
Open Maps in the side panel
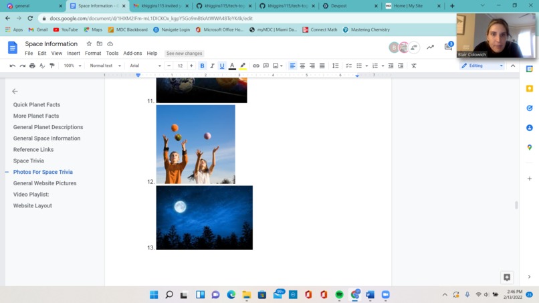point(530,147)
